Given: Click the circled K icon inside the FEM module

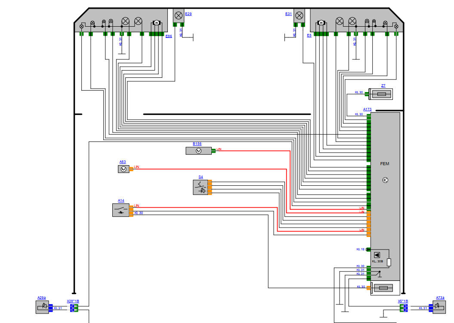Looking at the screenshot, I should point(386,179).
